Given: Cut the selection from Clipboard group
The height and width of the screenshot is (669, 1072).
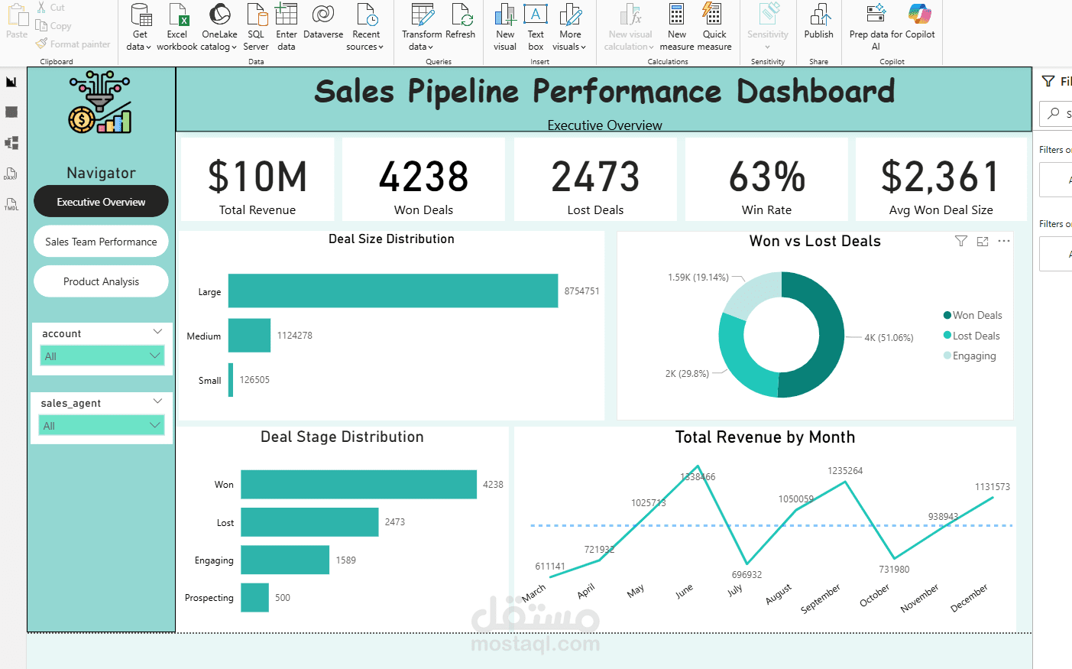Looking at the screenshot, I should point(51,8).
